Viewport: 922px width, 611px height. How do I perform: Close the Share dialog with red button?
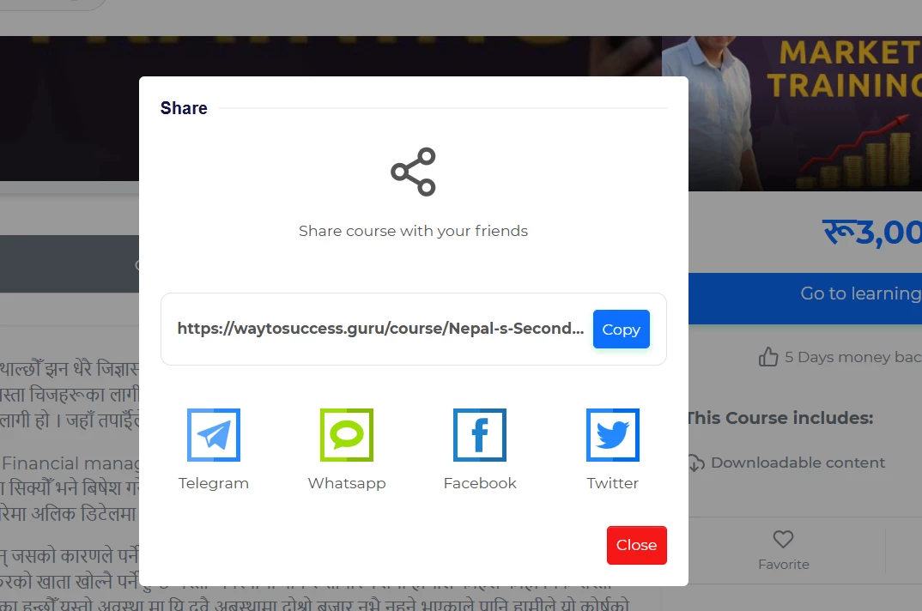pyautogui.click(x=636, y=545)
